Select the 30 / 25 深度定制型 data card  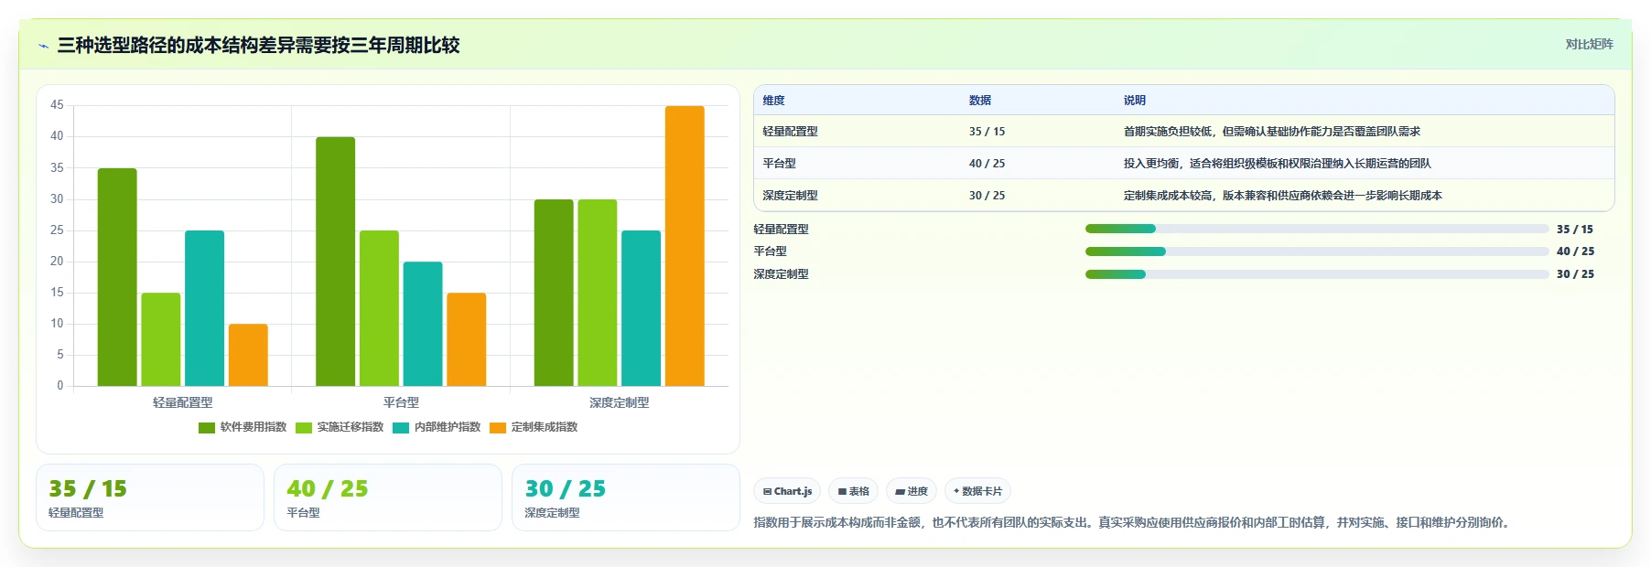tap(626, 497)
